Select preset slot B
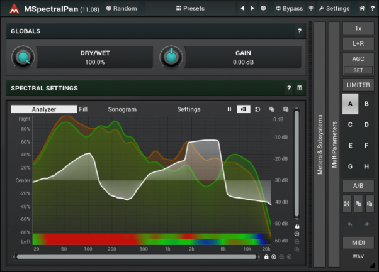This screenshot has height=272, width=379. (366, 104)
